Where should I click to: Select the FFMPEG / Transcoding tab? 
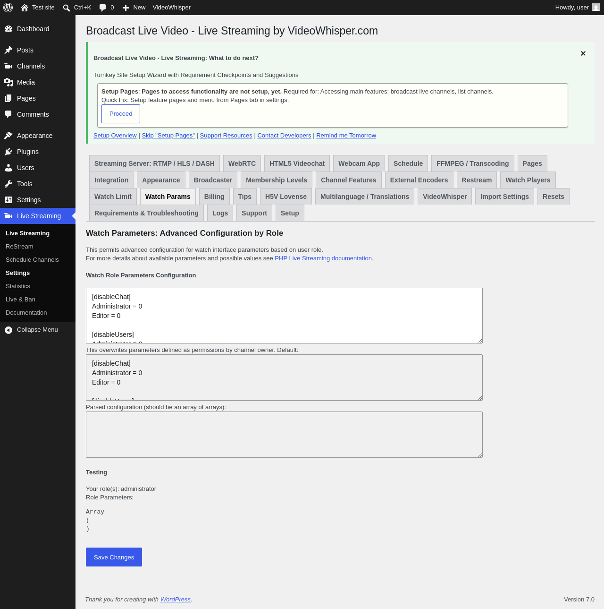(x=473, y=163)
